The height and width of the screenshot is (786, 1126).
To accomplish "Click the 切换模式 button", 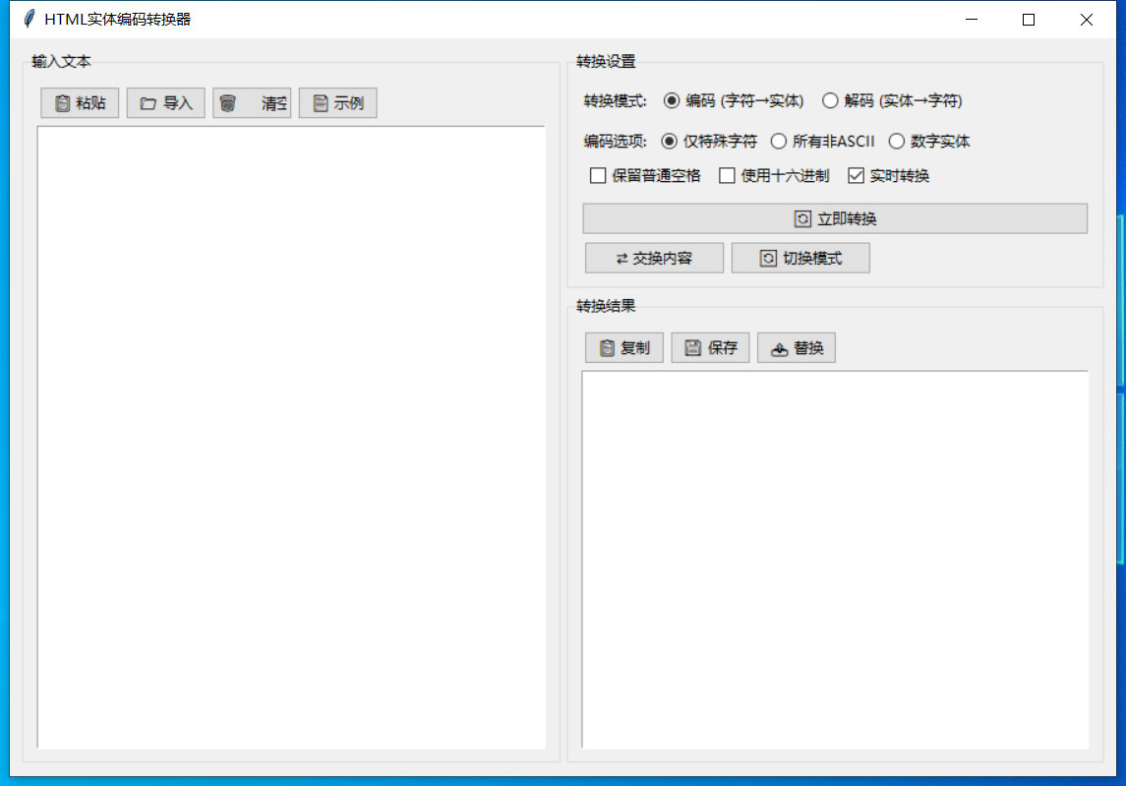I will (x=800, y=258).
